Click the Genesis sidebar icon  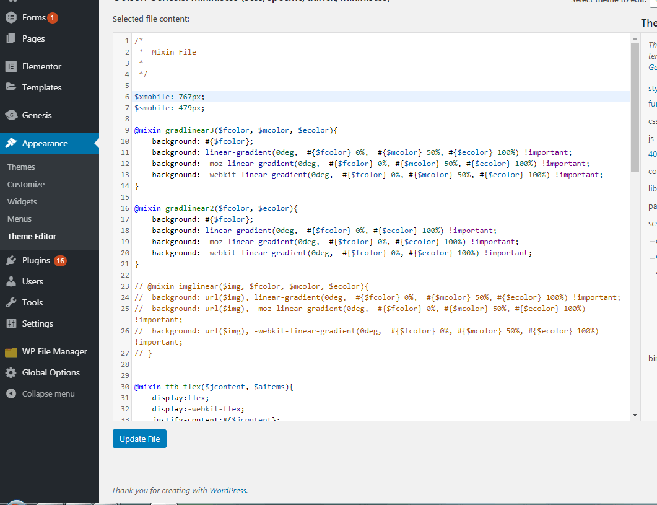point(11,115)
